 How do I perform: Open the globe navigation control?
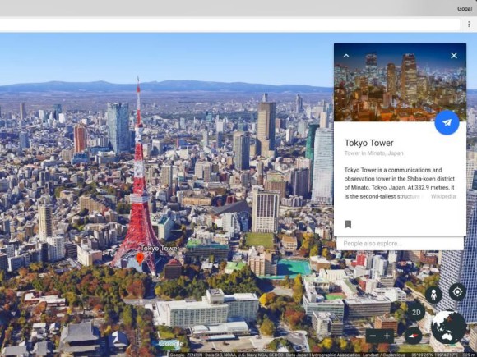pos(449,327)
